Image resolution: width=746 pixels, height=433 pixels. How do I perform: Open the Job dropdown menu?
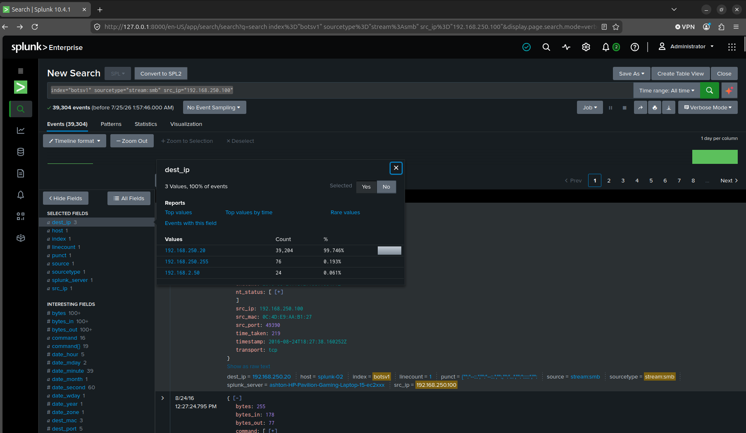(x=590, y=108)
